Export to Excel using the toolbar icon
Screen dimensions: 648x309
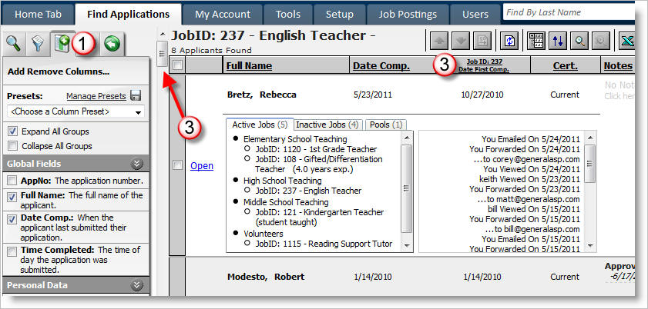(629, 41)
